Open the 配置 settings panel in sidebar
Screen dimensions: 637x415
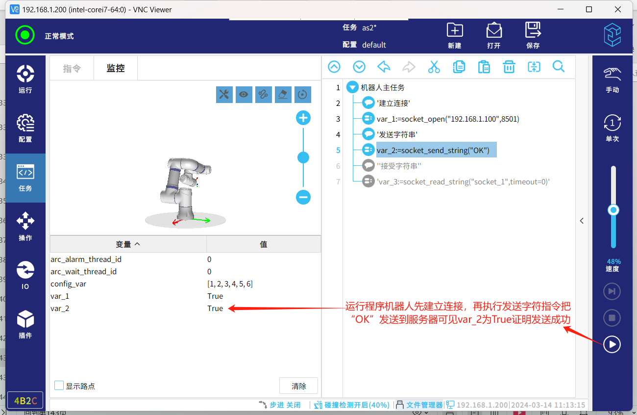coord(25,129)
